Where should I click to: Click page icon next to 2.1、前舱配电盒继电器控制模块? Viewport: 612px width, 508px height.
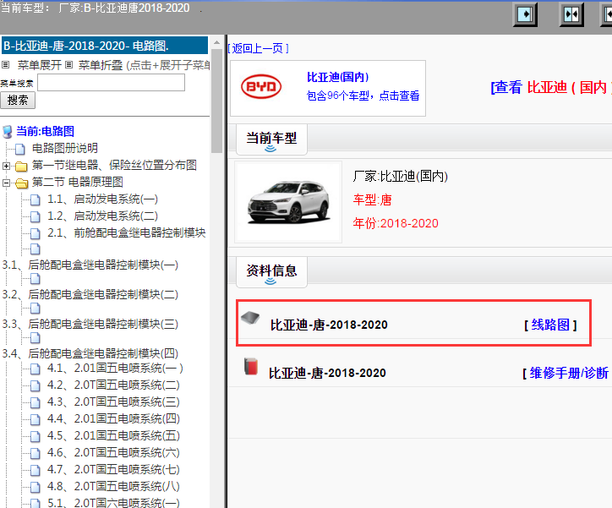36,233
